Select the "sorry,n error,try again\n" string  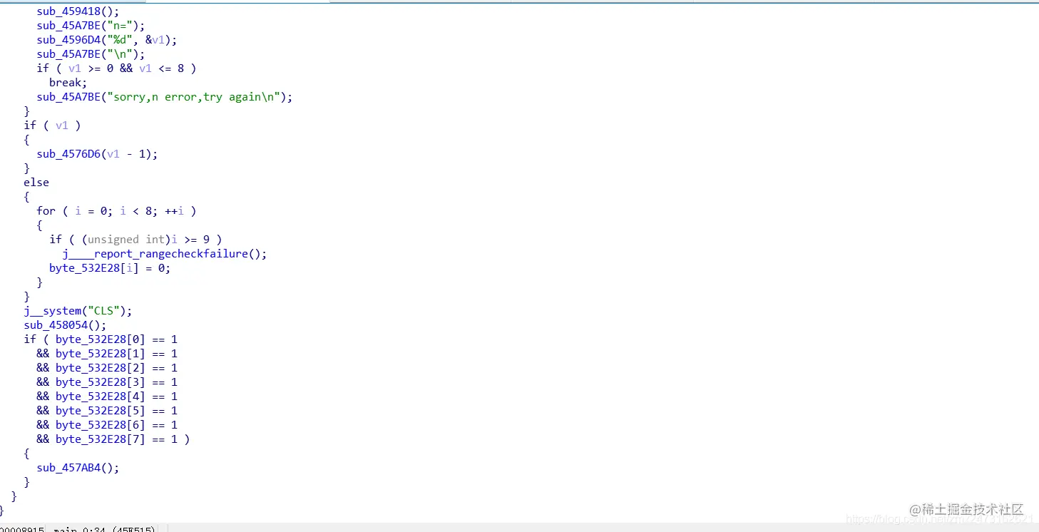tap(196, 97)
